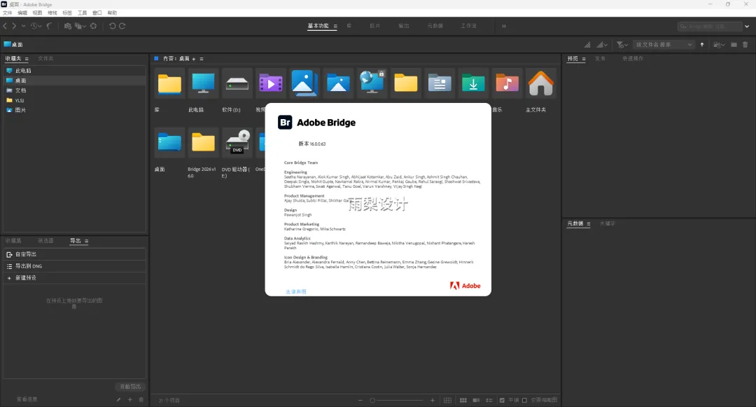The height and width of the screenshot is (407, 756).
Task: Click the search input field
Action: (x=709, y=26)
